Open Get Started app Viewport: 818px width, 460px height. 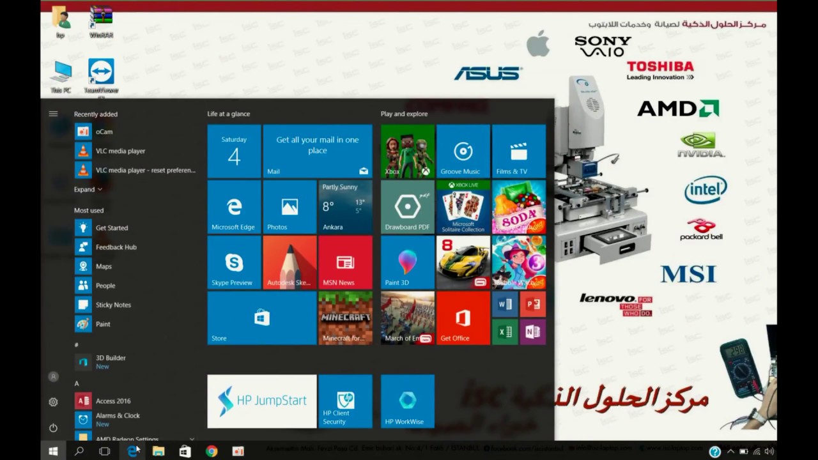click(135, 227)
